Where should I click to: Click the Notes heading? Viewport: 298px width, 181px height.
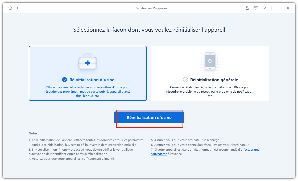point(34,133)
